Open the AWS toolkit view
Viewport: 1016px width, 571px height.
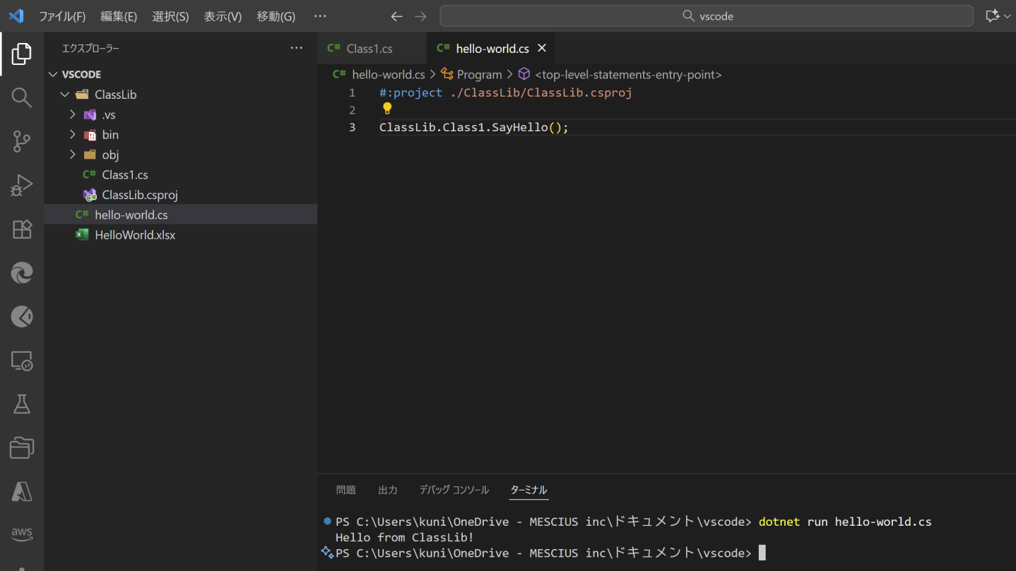22,534
